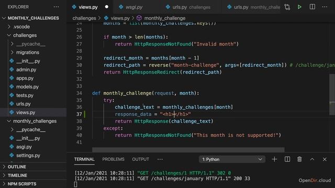The width and height of the screenshot is (335, 188).
Task: Open urls.py in challenges folder
Action: [33, 104]
